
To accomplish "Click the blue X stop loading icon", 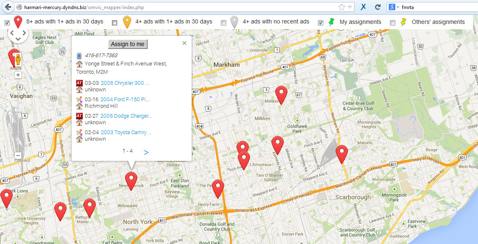I will [x=363, y=7].
